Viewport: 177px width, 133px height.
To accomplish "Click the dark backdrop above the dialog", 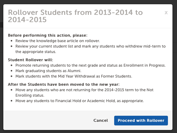I will click(x=88, y=2).
